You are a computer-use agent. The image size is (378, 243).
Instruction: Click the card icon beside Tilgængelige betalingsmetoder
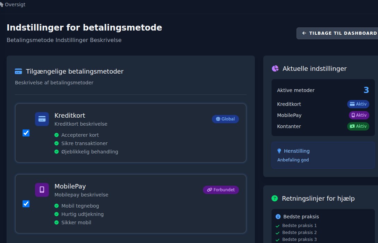click(x=18, y=72)
